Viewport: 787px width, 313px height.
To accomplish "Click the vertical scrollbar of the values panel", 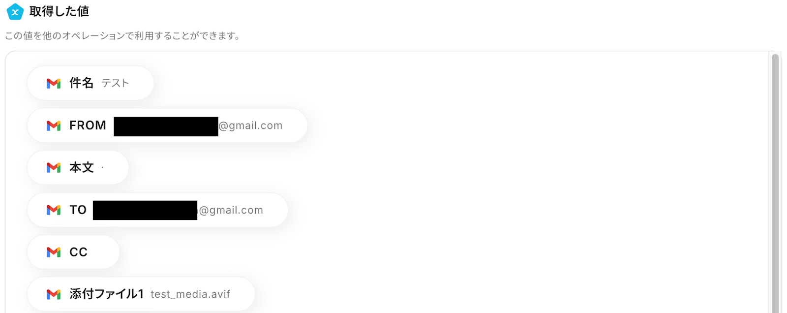I will 775,182.
